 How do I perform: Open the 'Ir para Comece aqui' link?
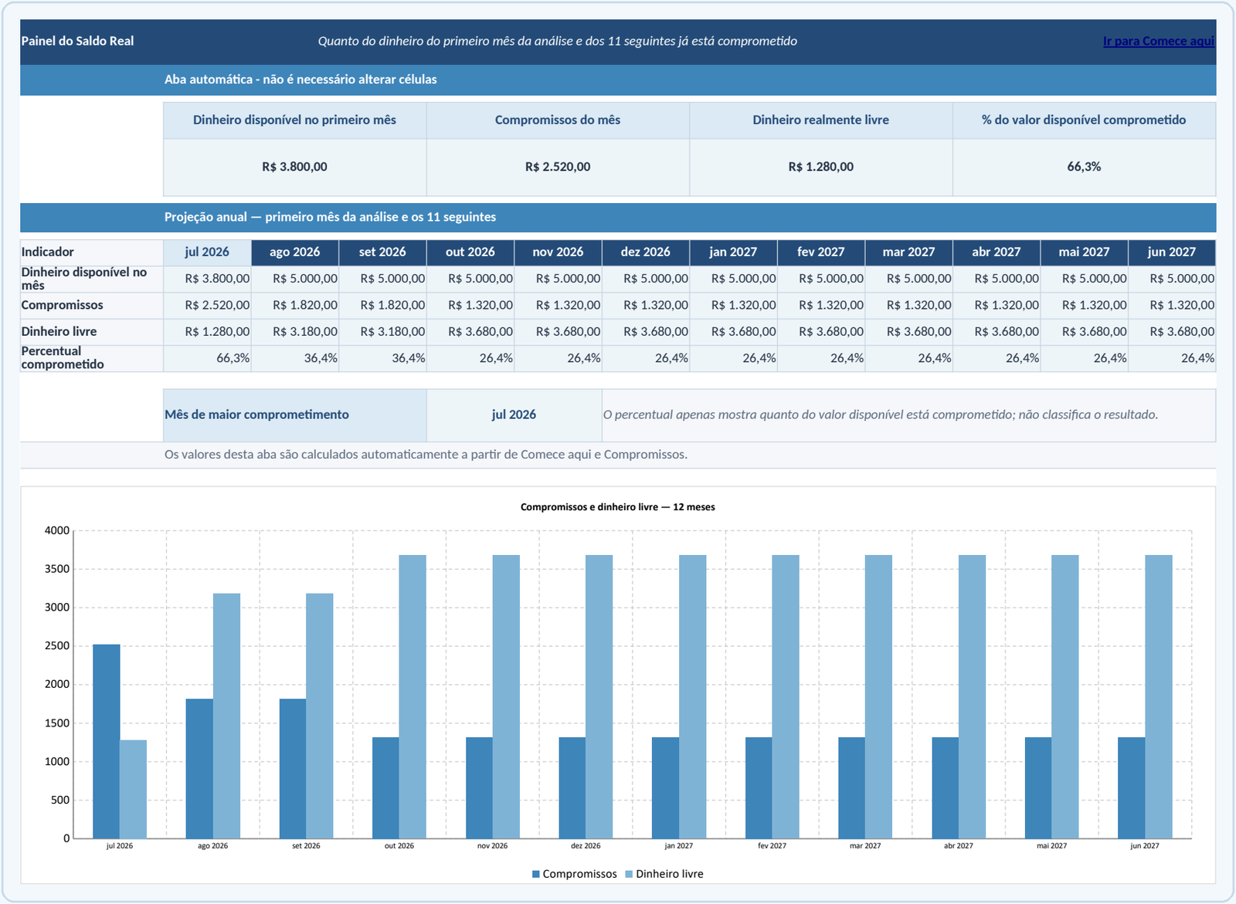1158,41
